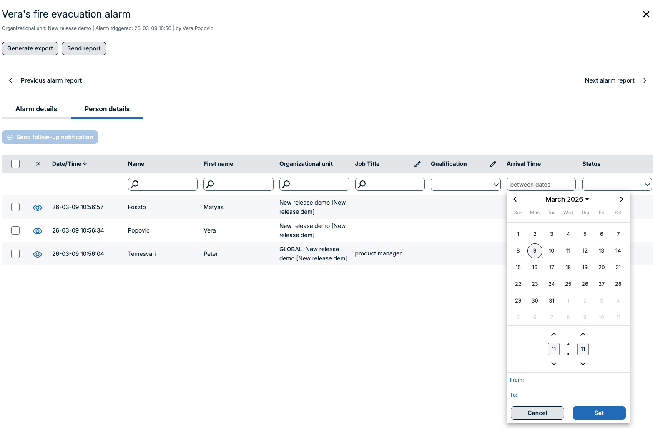Open the Status filter dropdown
This screenshot has height=428, width=653.
(617, 184)
